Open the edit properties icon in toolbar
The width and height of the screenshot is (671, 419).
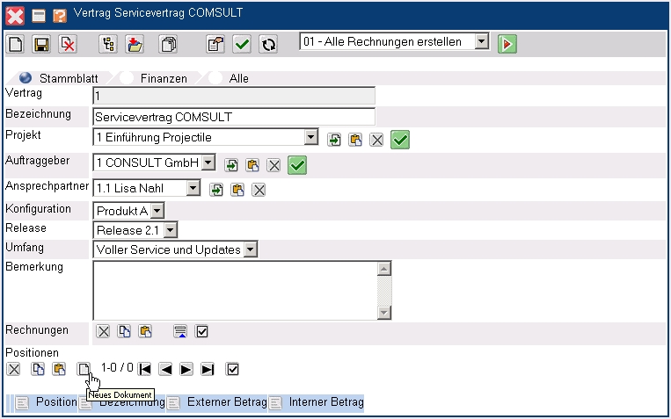click(215, 44)
